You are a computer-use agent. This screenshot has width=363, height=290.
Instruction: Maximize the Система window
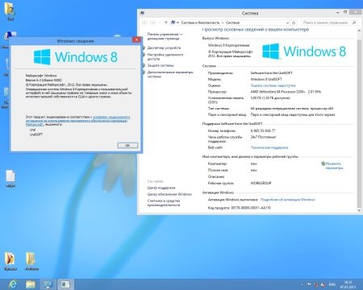click(345, 12)
